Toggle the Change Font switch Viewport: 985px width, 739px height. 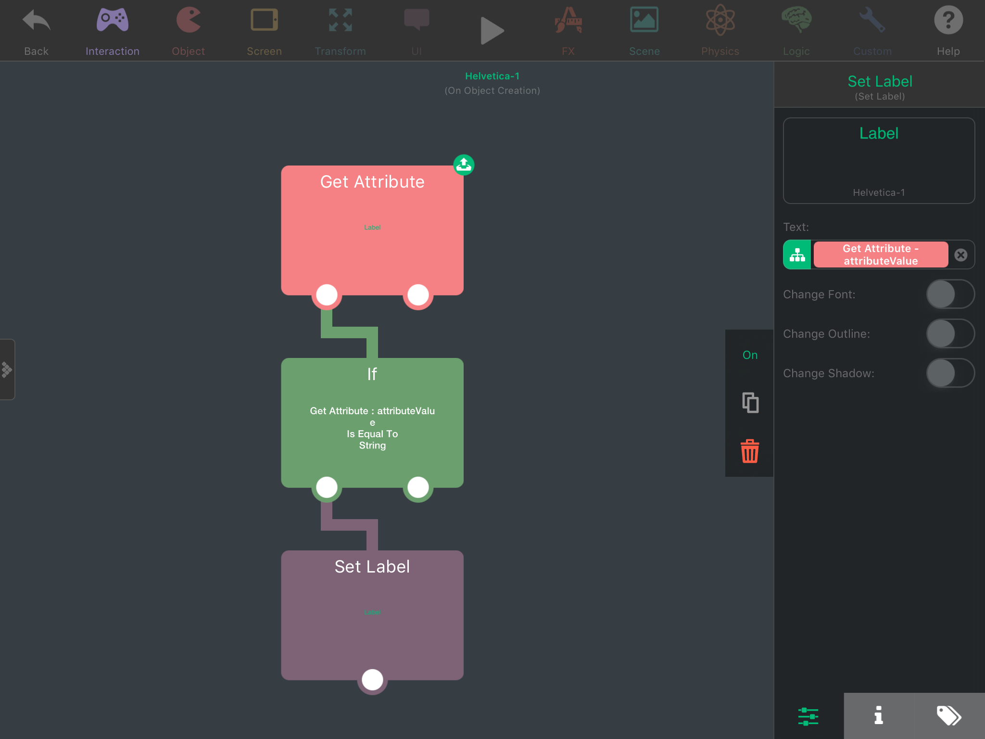click(950, 294)
